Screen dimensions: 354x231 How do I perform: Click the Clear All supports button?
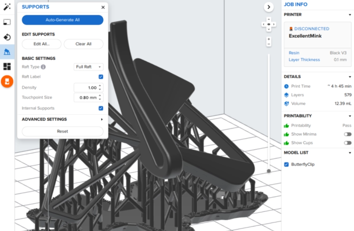point(83,44)
